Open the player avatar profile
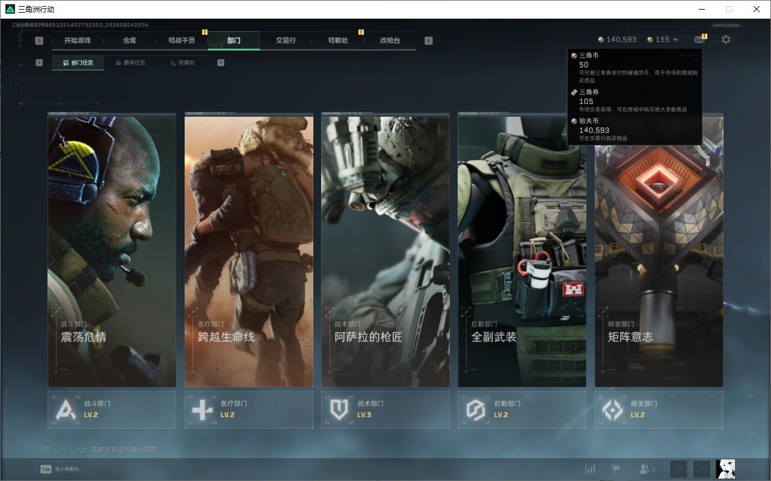The width and height of the screenshot is (771, 481). [x=725, y=469]
